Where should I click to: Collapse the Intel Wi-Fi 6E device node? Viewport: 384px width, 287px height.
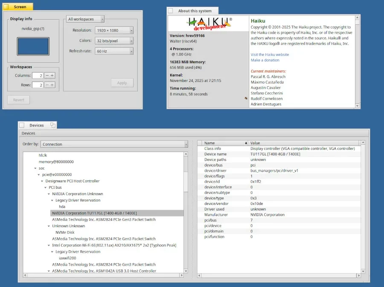tap(49, 245)
